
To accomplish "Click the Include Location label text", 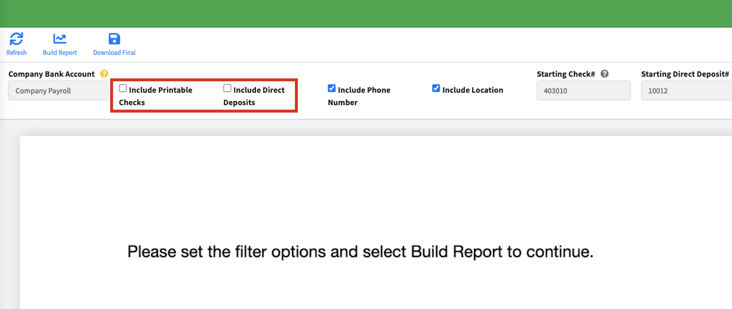I will [473, 90].
